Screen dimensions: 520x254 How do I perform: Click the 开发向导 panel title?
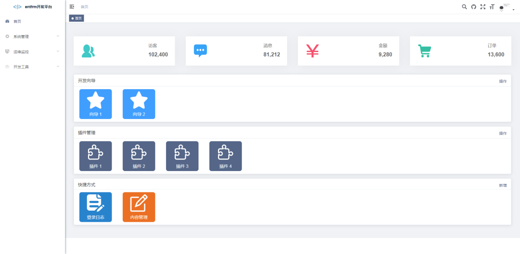(87, 80)
